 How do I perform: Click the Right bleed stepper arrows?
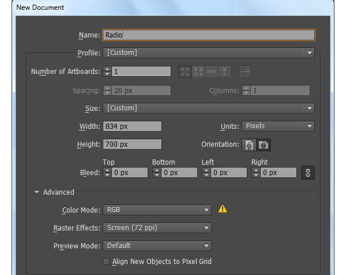click(x=256, y=172)
